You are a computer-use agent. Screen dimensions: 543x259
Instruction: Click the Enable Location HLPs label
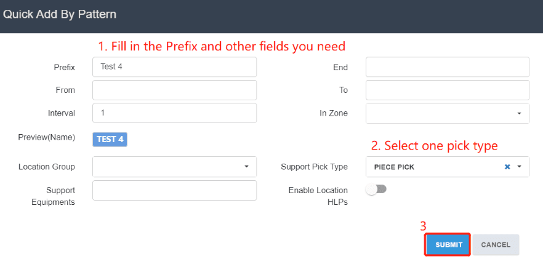318,196
